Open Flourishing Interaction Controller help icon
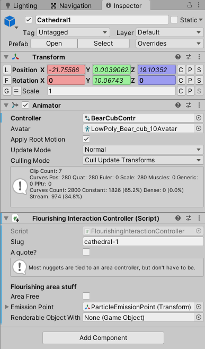Screen dimensions: 205x349 tap(178, 218)
